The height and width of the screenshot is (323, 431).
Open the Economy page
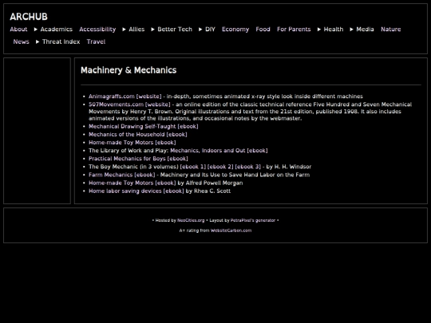[235, 30]
